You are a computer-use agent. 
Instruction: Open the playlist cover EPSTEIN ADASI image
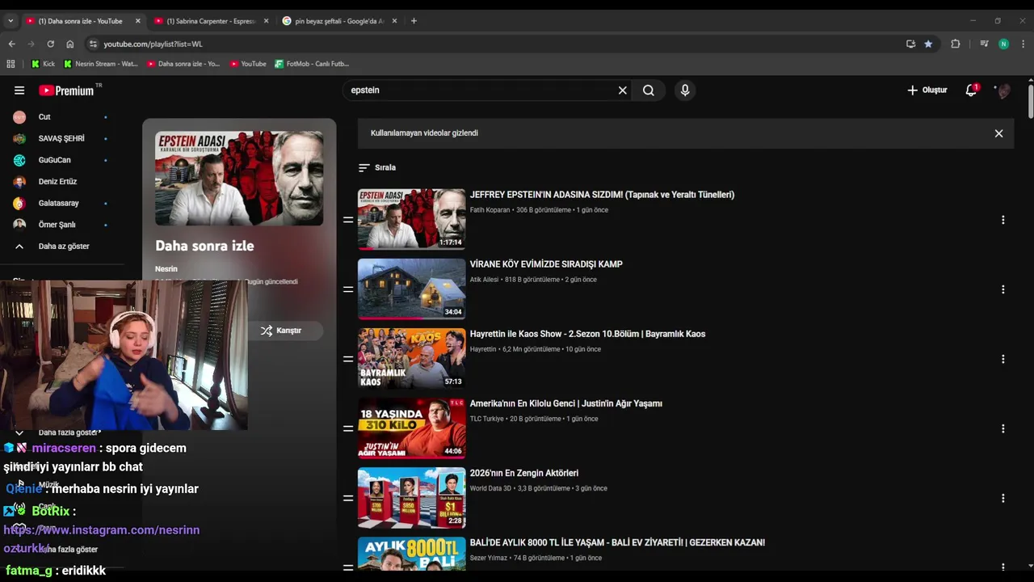[239, 179]
